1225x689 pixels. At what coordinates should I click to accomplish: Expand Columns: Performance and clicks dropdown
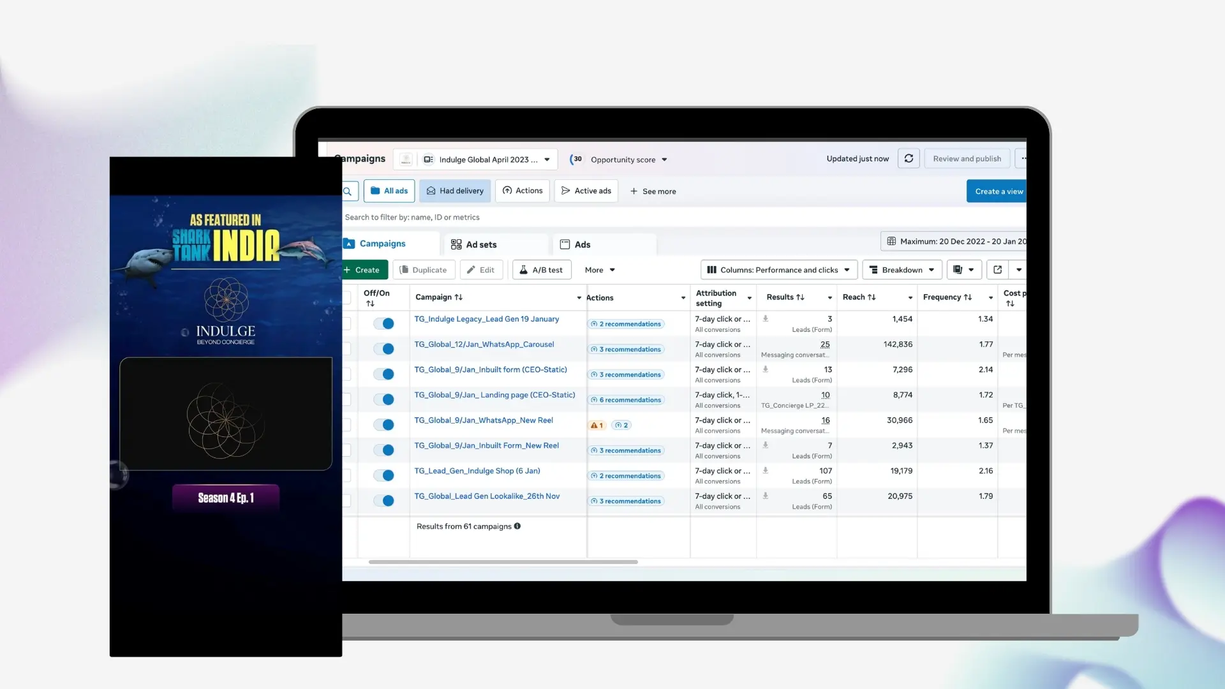pyautogui.click(x=778, y=270)
